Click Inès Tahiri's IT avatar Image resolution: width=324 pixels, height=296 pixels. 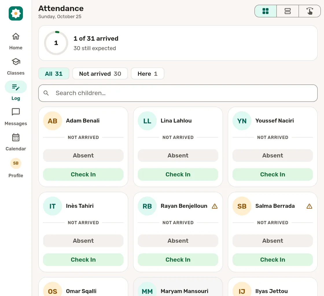[52, 206]
